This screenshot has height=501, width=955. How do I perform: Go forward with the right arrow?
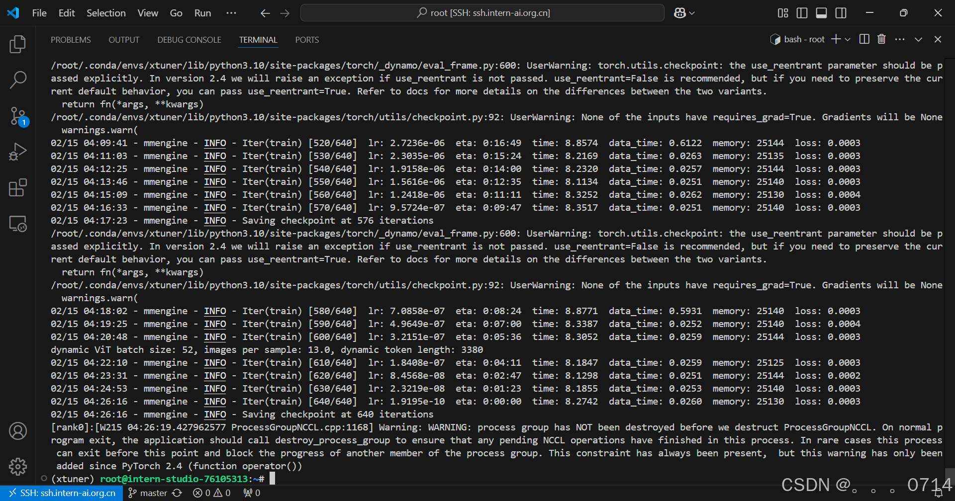285,13
